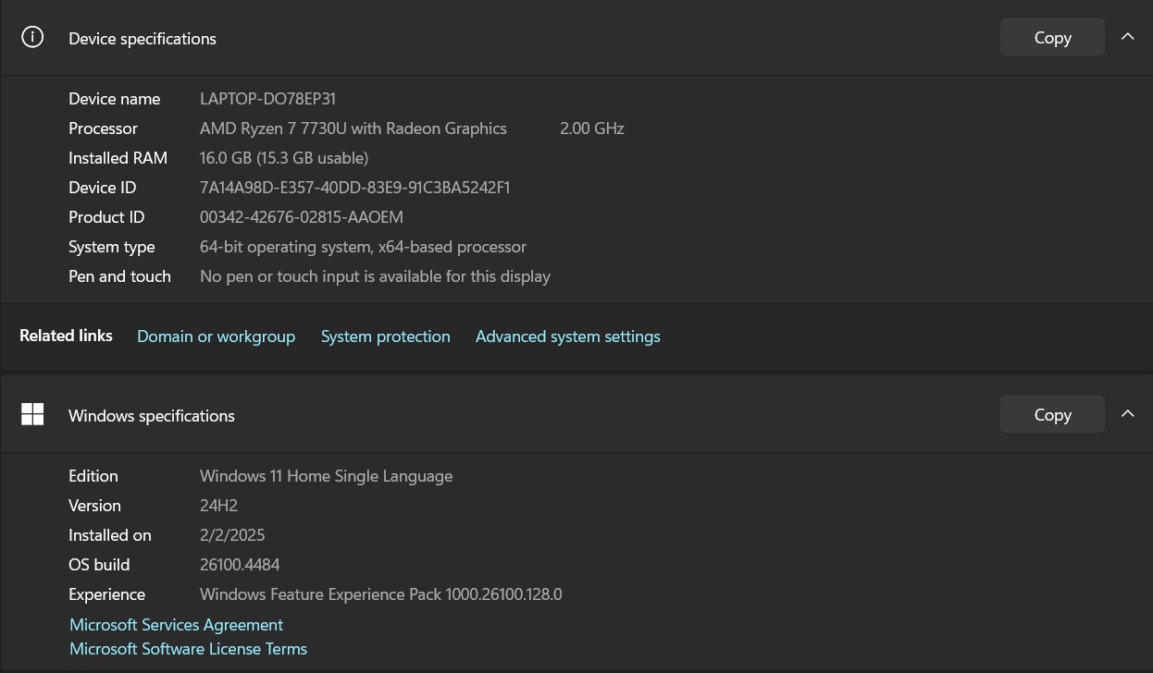The image size is (1153, 673).
Task: Click the Windows logo icon beside Windows specifications
Action: click(32, 415)
